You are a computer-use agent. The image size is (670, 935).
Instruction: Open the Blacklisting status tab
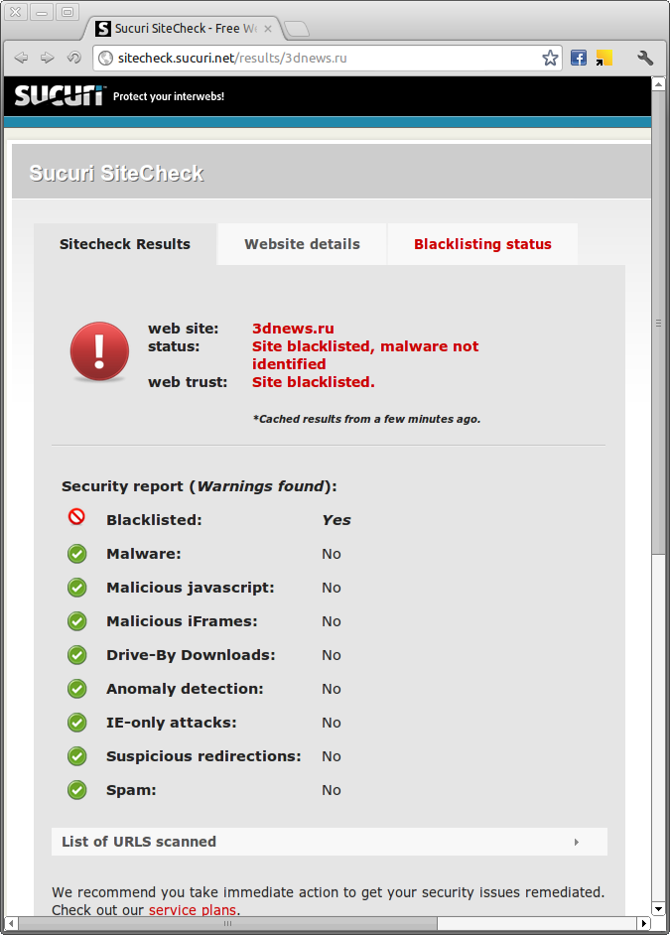[482, 244]
